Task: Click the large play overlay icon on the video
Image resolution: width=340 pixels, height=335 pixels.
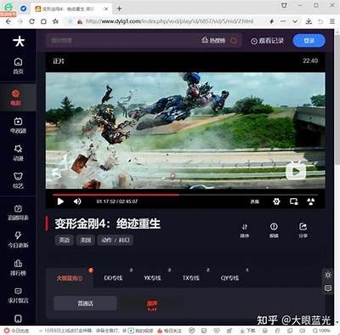Action: point(296,171)
